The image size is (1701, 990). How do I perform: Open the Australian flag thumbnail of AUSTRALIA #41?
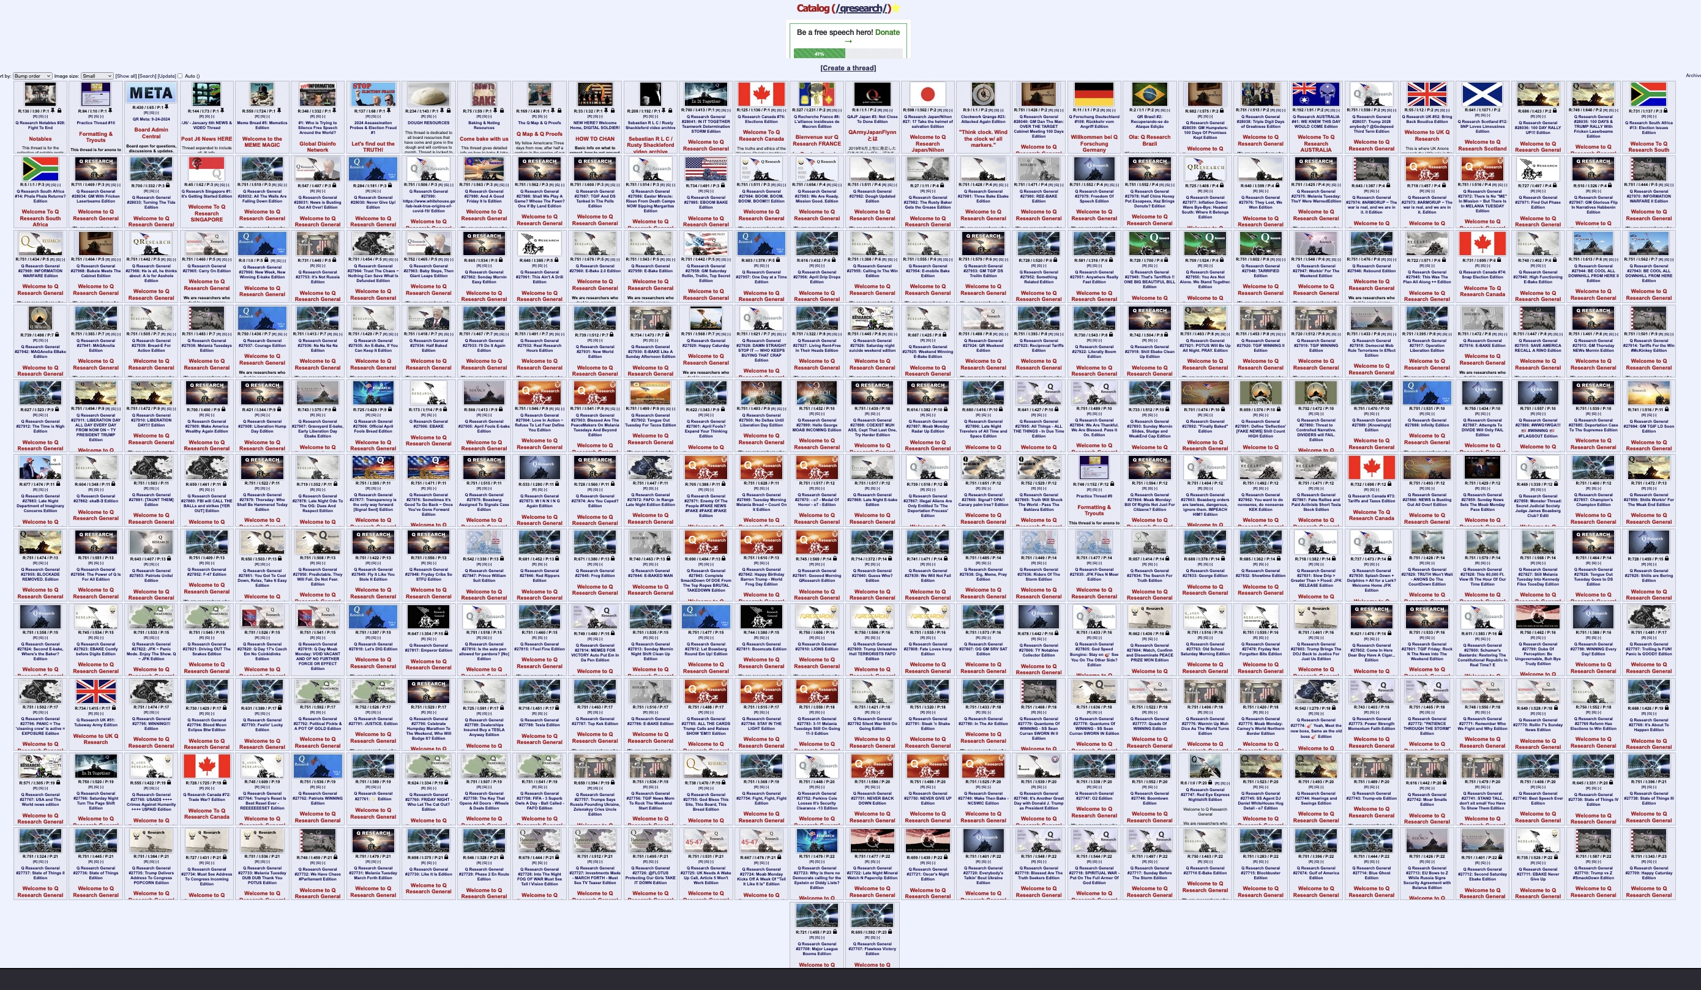[1316, 94]
